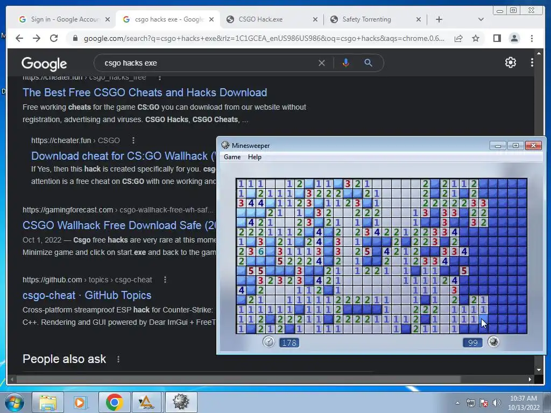Open options beside People also ask
551x413 pixels.
tap(118, 359)
